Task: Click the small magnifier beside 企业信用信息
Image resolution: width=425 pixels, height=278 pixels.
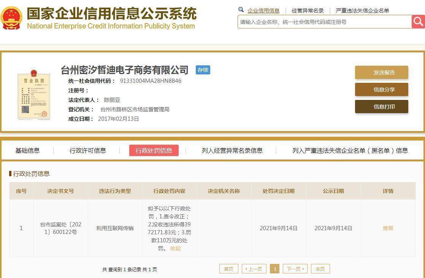Action: (241, 10)
